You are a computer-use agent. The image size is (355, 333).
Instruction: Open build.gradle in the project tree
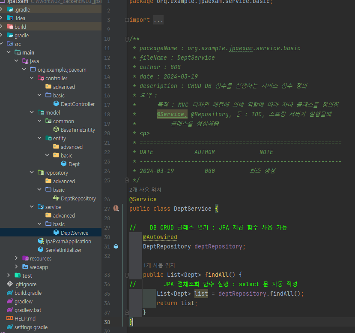28,293
